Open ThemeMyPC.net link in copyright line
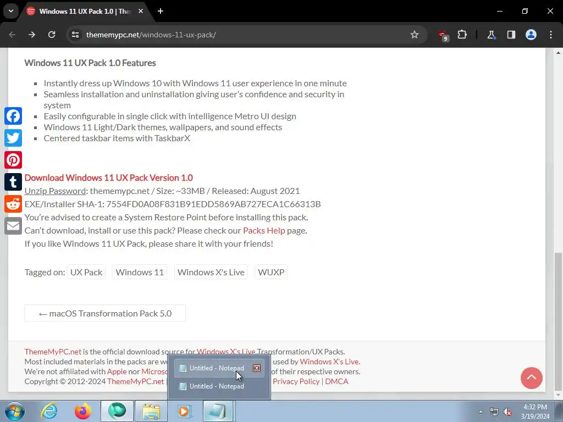Screen dimensions: 563x422 (135, 381)
